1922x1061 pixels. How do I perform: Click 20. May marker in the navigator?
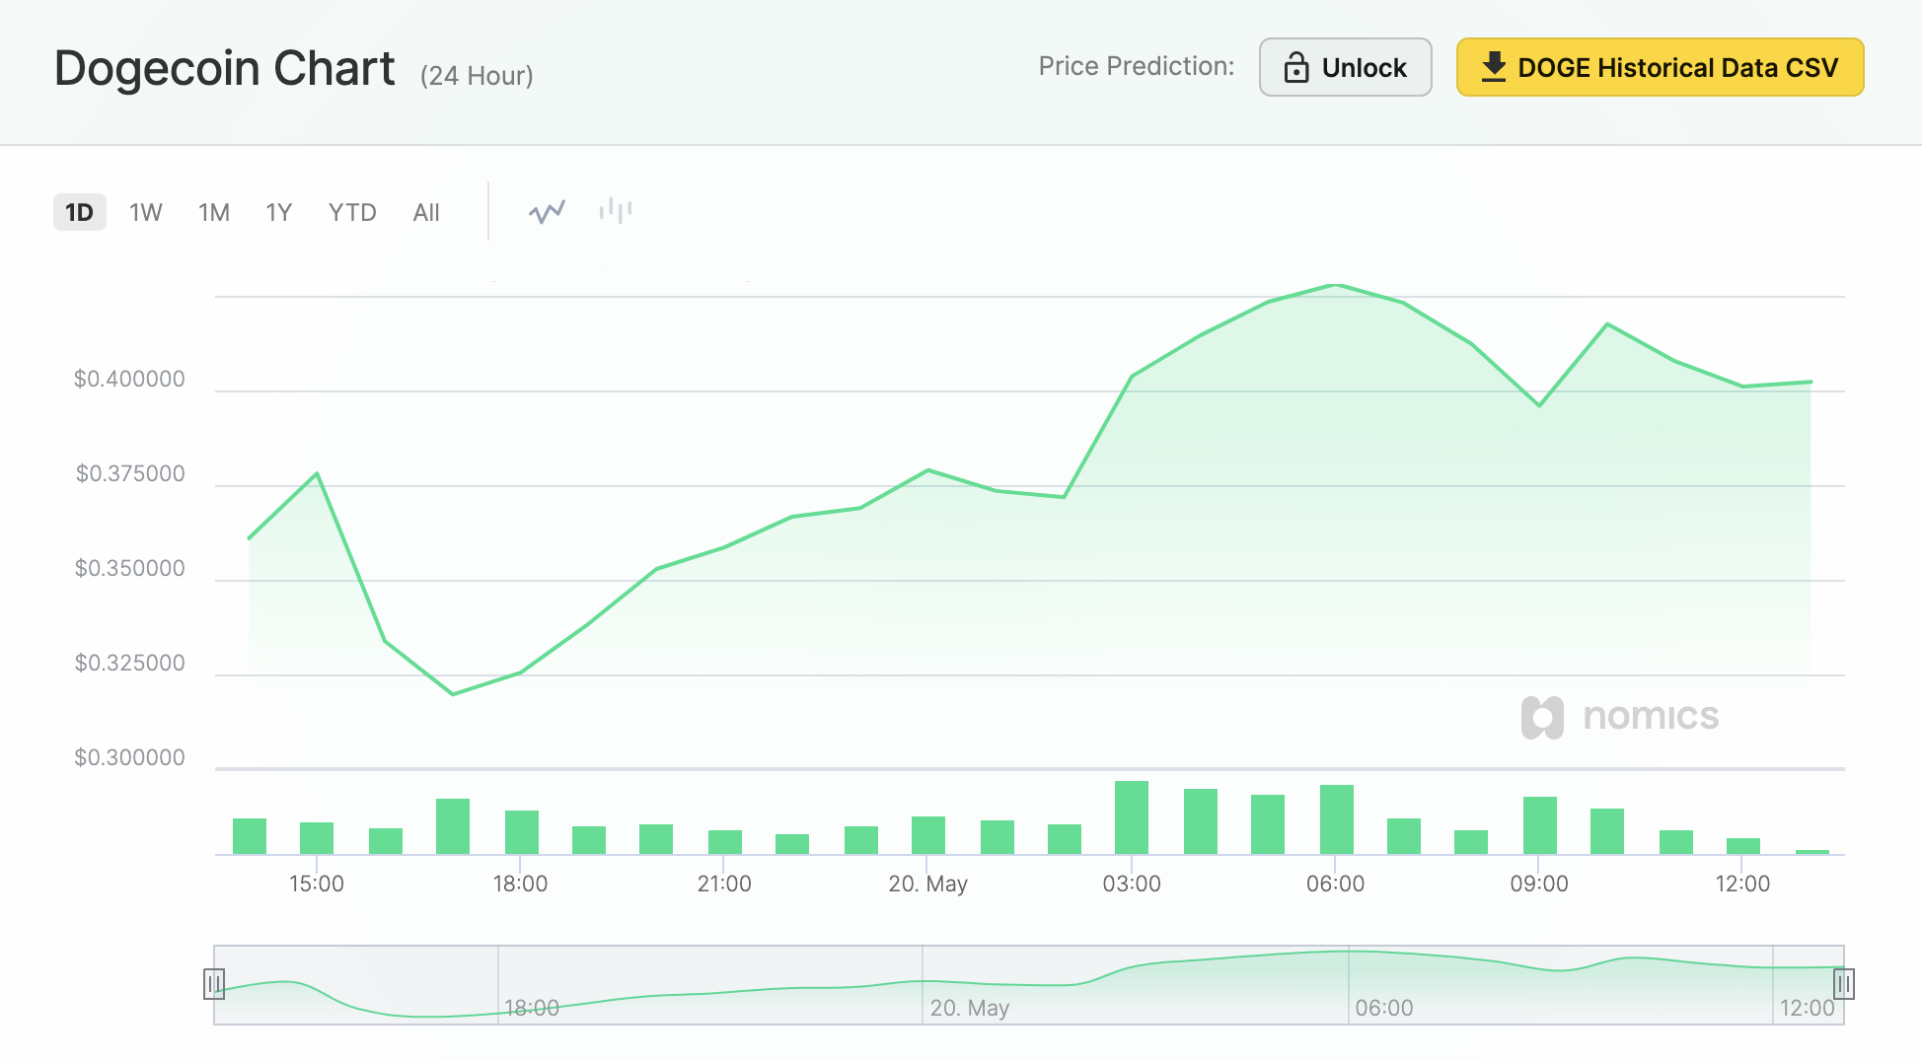[970, 1008]
